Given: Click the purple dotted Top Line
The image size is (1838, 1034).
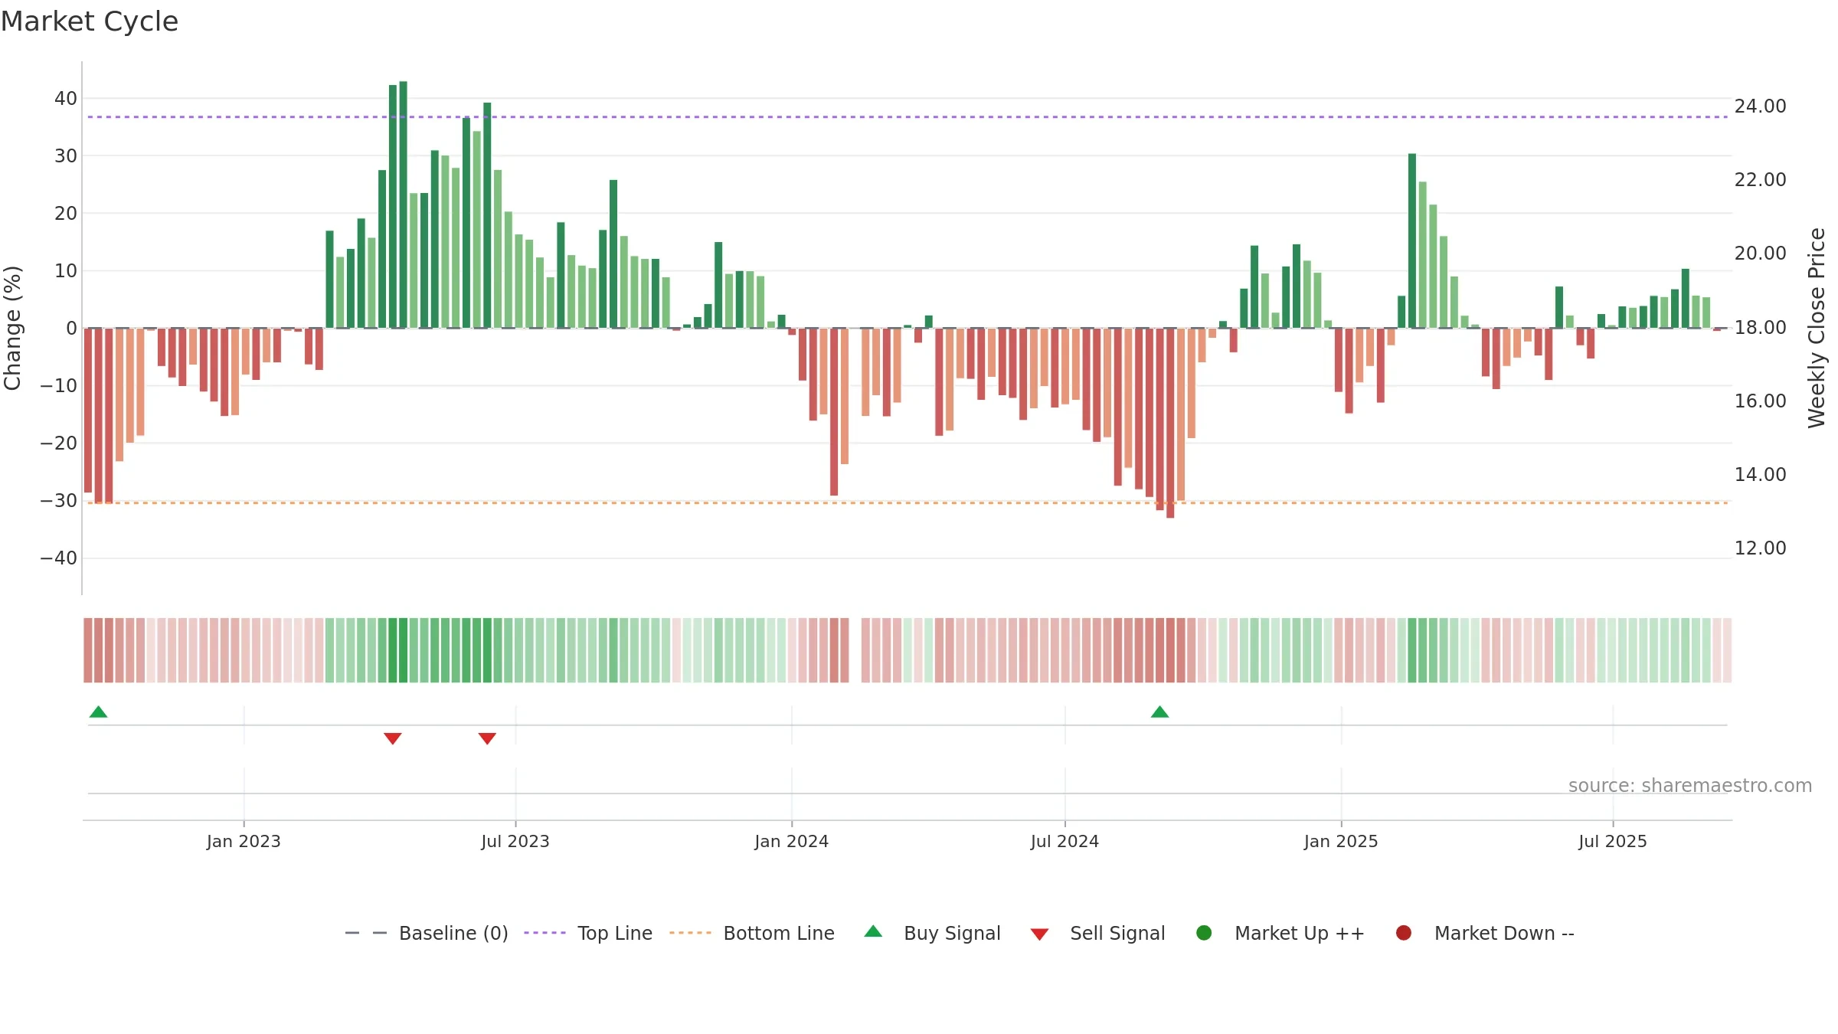Looking at the screenshot, I should click(908, 117).
